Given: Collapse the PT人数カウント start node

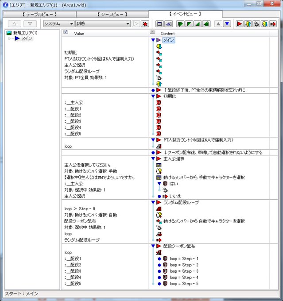Looking at the screenshot, I should click(x=153, y=140).
